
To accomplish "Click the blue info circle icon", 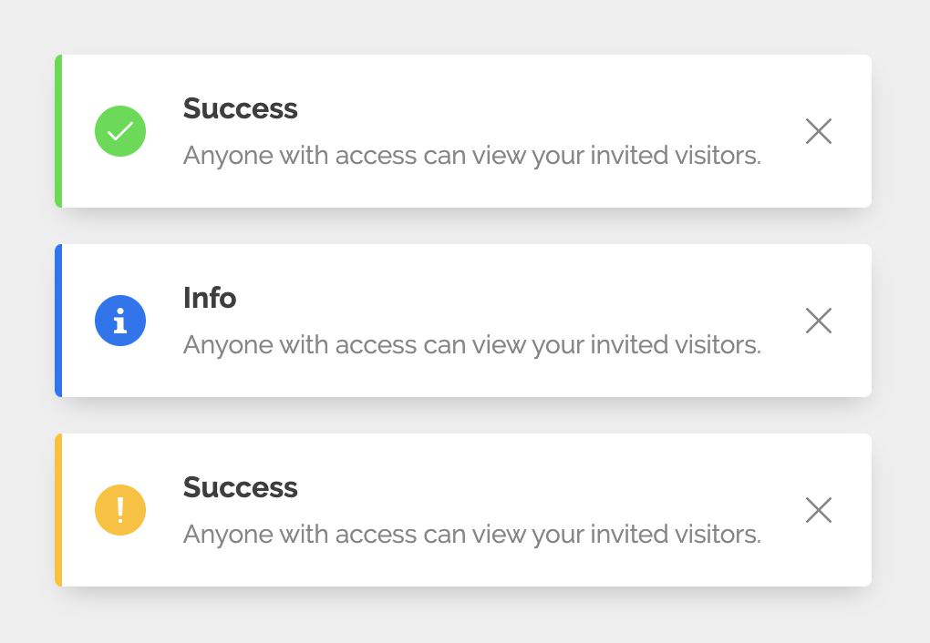I will click(x=120, y=321).
